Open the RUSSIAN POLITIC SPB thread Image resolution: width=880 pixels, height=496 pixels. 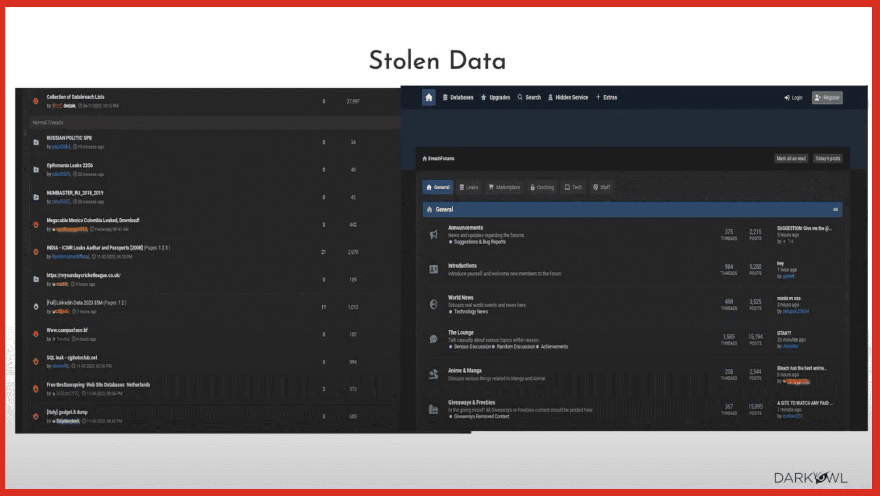click(x=69, y=138)
